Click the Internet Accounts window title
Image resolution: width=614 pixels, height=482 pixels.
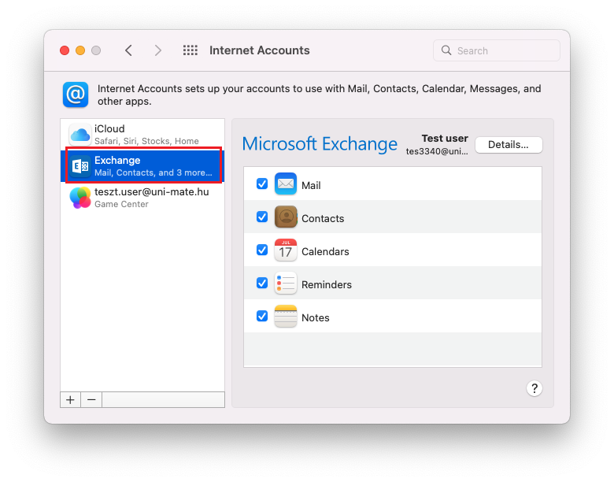[259, 50]
